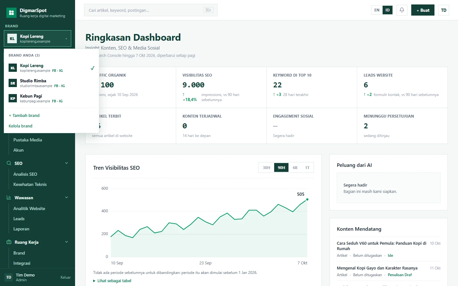Click the + Buat button
This screenshot has width=458, height=286.
[423, 10]
